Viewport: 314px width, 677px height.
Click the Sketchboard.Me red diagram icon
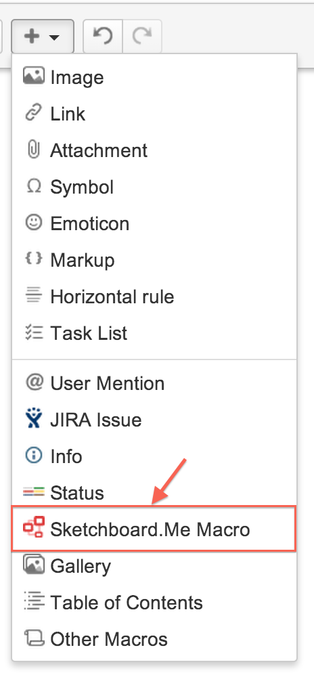[x=34, y=527]
